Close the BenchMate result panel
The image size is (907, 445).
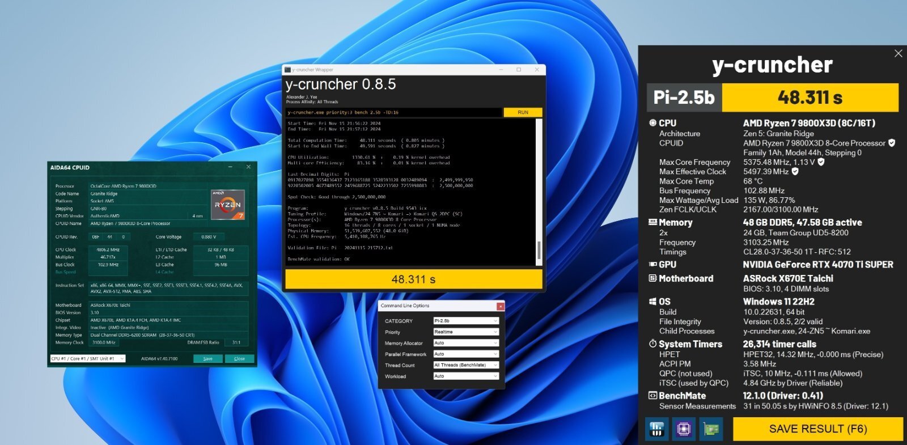coord(898,53)
